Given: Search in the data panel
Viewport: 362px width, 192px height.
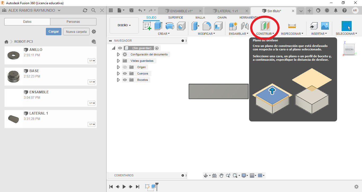Looking at the screenshot, I should point(93,10).
